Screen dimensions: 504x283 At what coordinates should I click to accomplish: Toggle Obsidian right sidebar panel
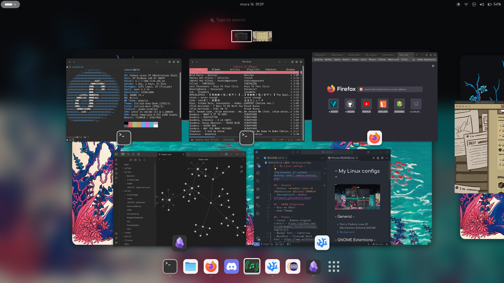(226, 154)
